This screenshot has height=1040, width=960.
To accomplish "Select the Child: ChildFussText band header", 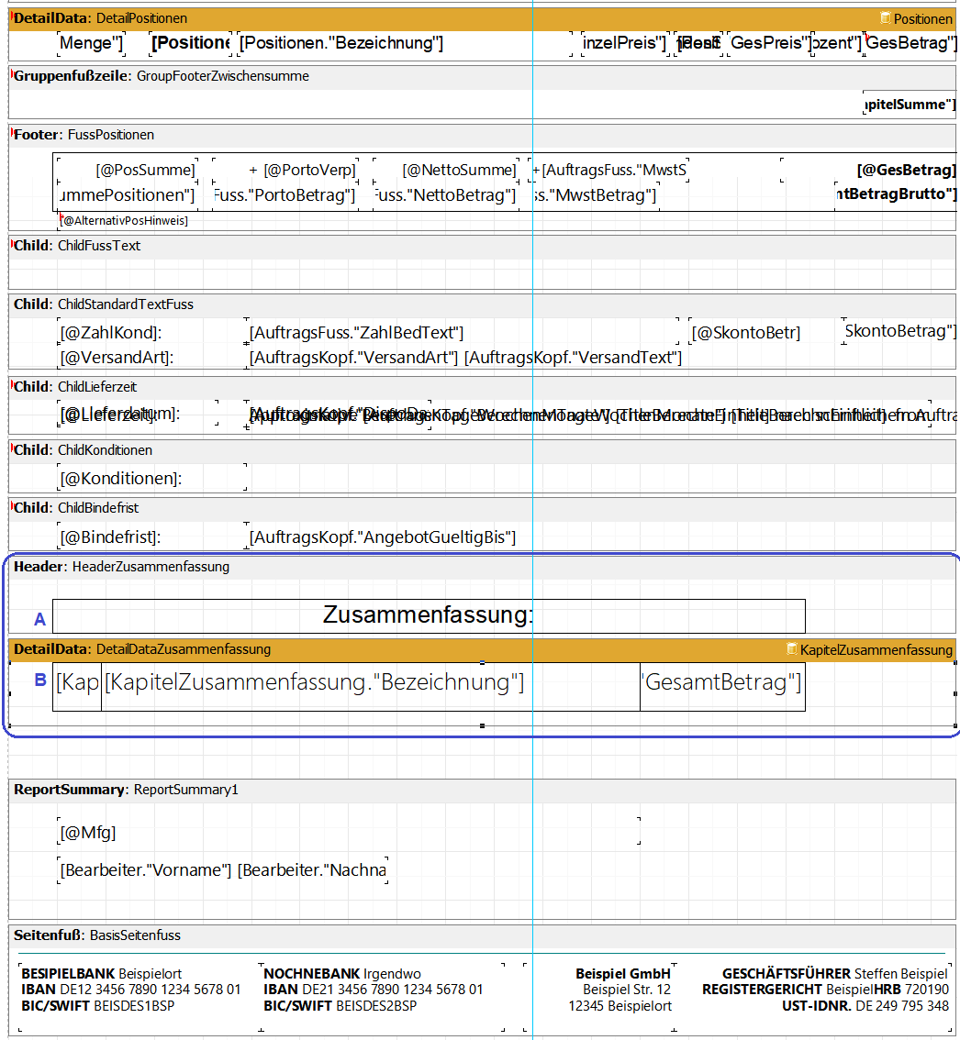I will click(x=482, y=246).
